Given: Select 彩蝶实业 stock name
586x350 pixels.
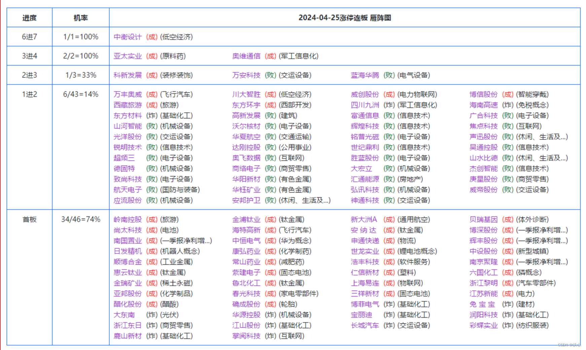Looking at the screenshot, I should tap(484, 325).
